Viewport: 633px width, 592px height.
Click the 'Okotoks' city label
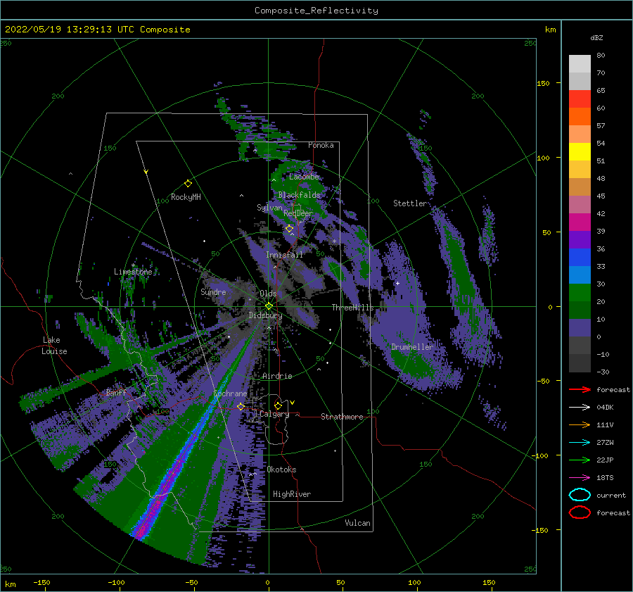[281, 470]
